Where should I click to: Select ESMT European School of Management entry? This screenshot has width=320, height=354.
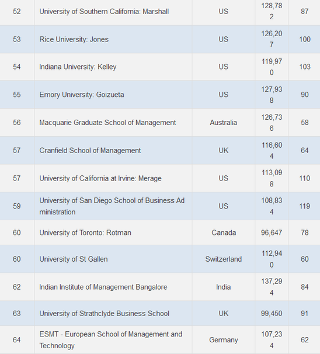pos(111,340)
